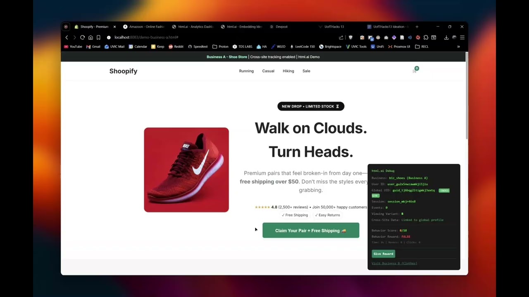Reload the current page

82,38
